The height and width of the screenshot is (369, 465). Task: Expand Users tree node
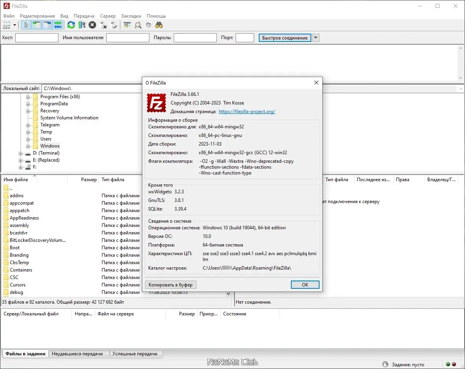(x=28, y=139)
